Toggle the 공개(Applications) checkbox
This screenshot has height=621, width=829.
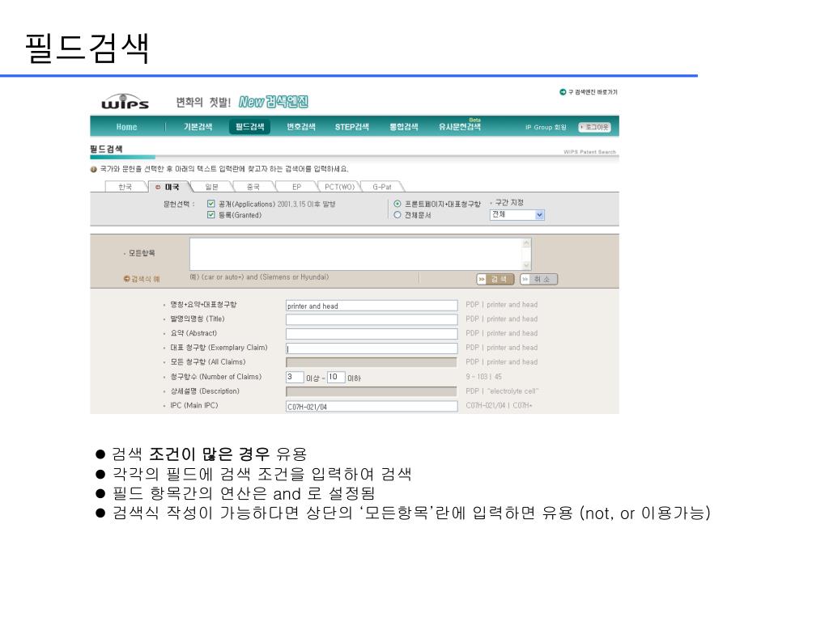pos(211,204)
